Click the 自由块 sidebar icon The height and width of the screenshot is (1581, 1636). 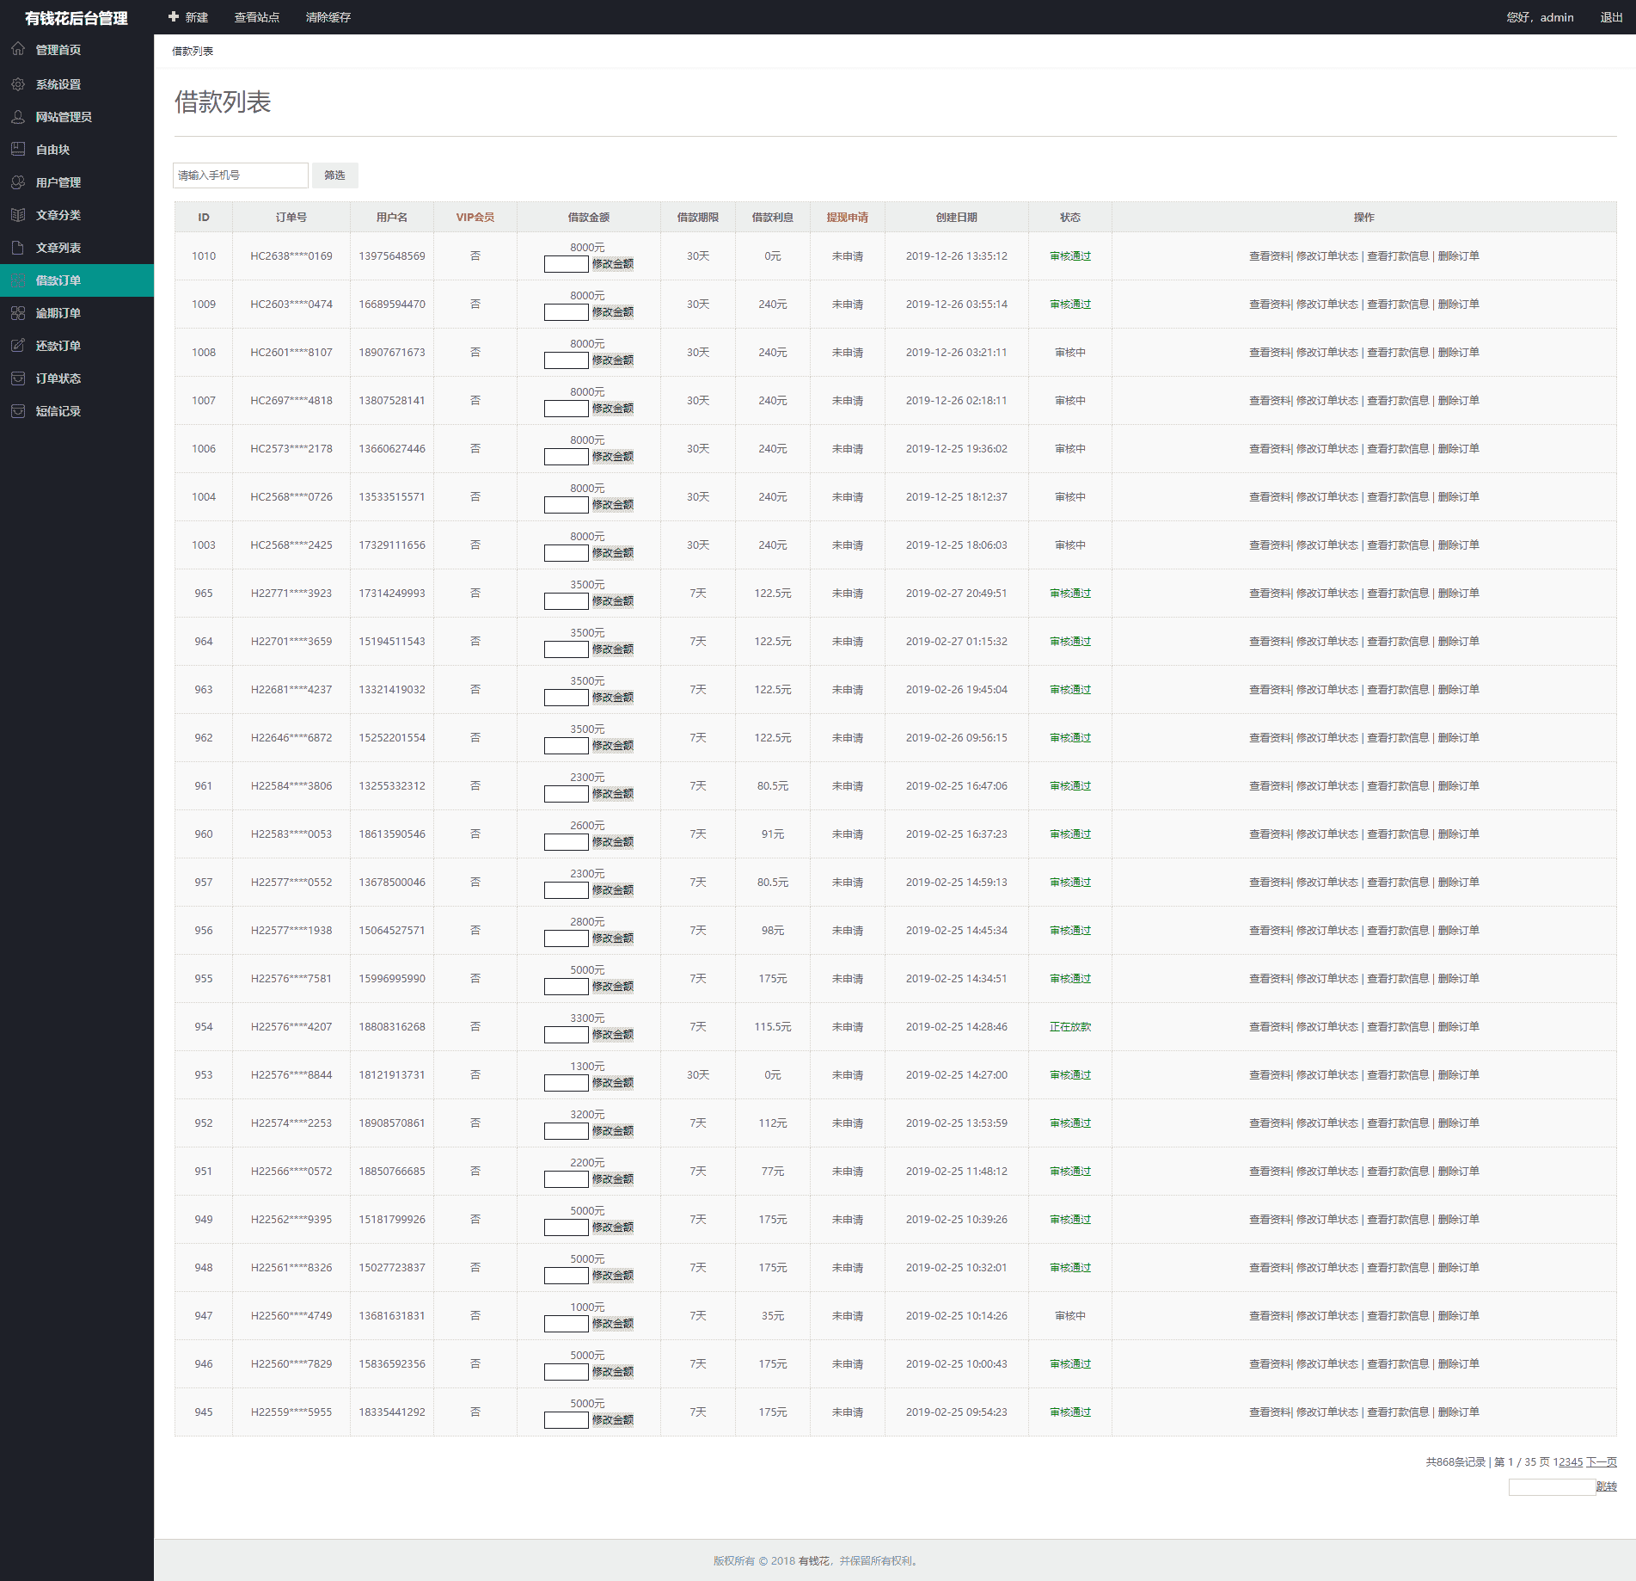click(x=18, y=150)
